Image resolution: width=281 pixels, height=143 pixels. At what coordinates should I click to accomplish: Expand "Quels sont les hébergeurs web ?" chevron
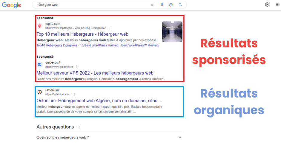(179, 137)
